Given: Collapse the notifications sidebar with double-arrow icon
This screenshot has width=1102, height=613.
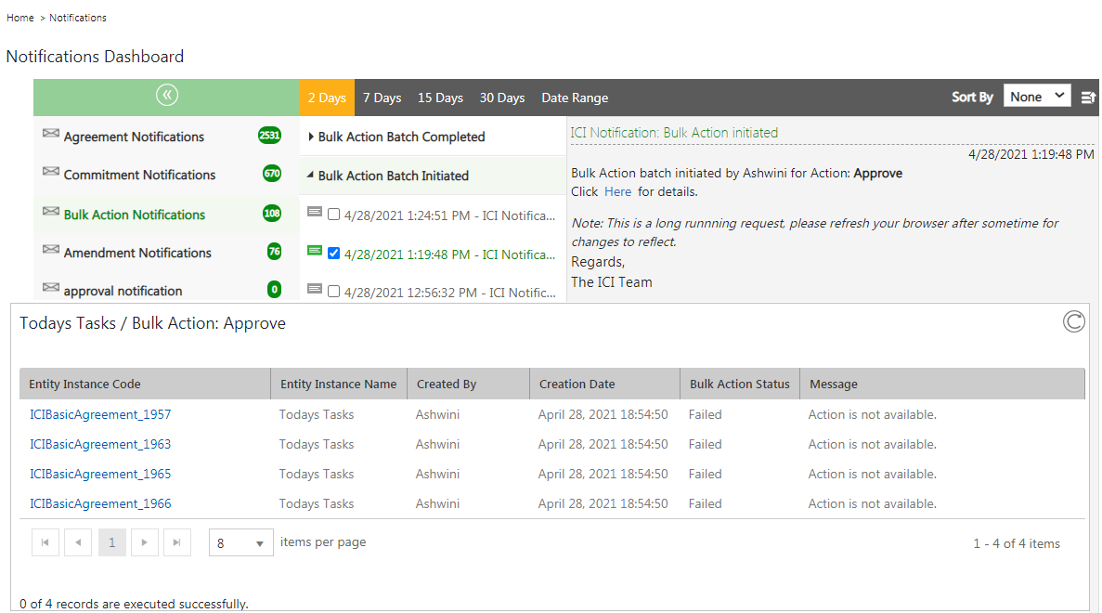Looking at the screenshot, I should 167,96.
